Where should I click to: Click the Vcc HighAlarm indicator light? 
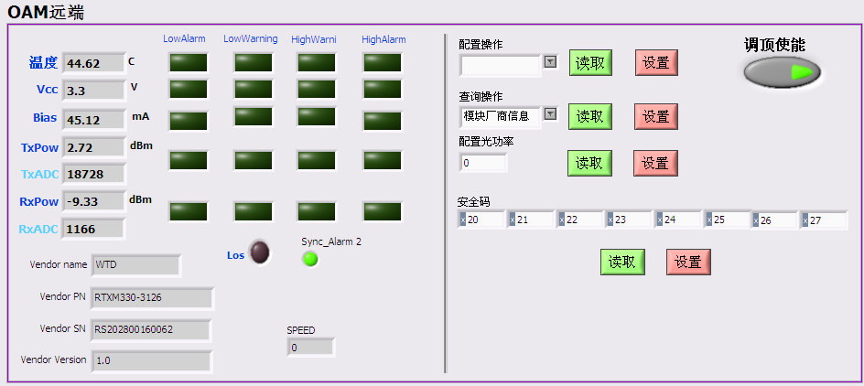pyautogui.click(x=383, y=89)
